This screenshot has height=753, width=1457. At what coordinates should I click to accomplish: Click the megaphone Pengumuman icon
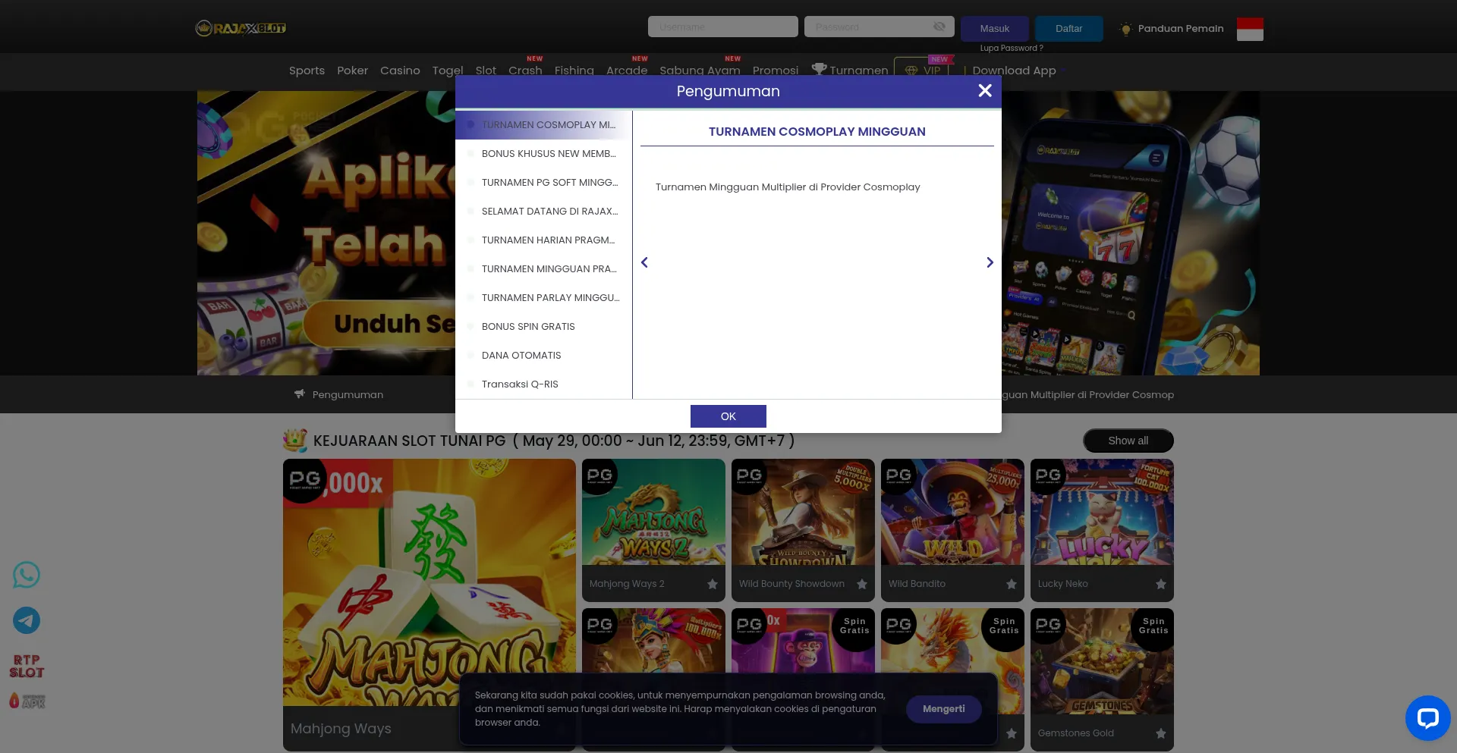(300, 394)
